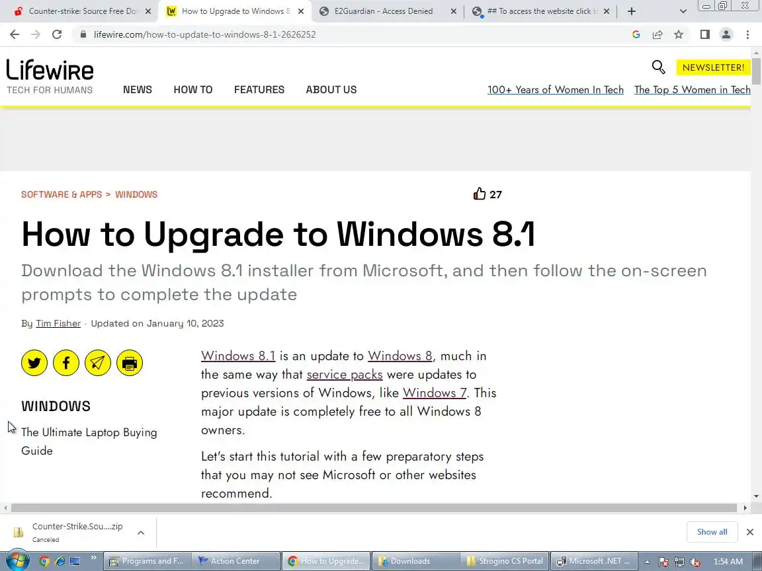Screen dimensions: 762x571
Task: Follow the service packs link
Action: [345, 374]
